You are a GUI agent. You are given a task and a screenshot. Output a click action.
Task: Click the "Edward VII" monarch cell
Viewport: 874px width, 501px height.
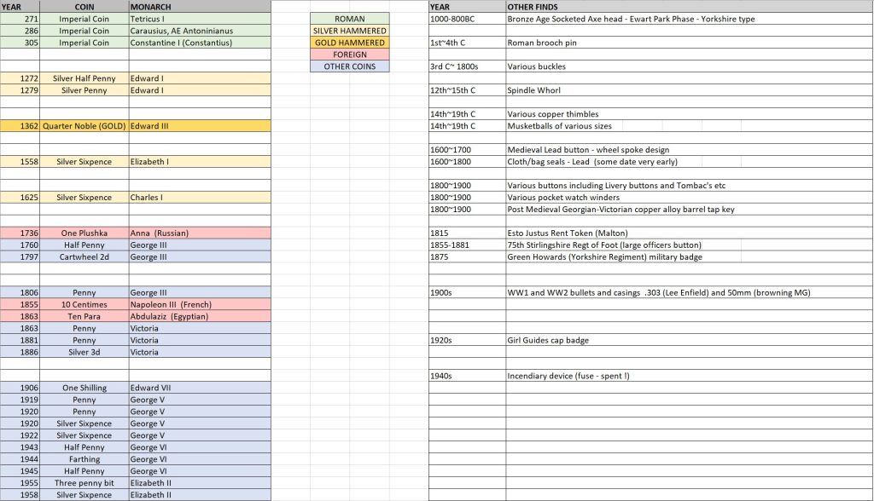click(200, 388)
